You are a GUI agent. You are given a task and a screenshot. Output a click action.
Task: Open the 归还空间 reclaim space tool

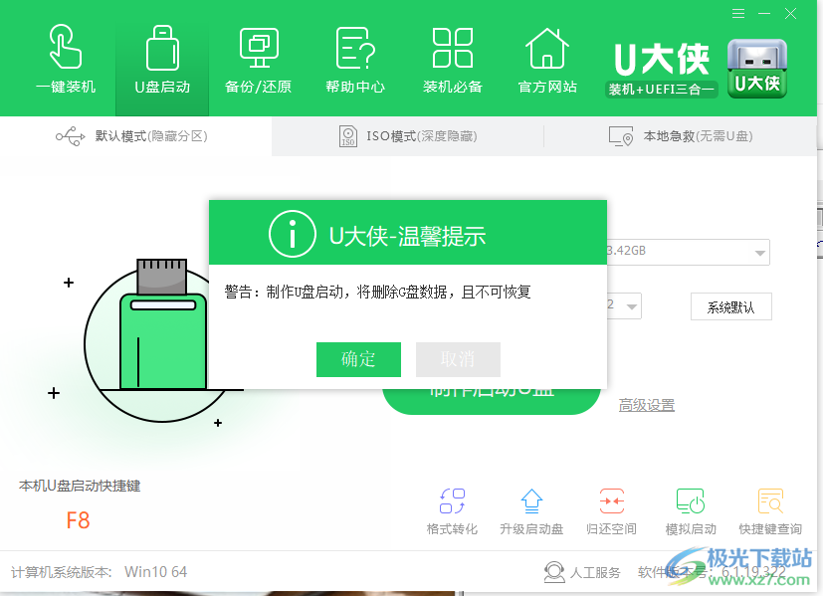pos(611,512)
